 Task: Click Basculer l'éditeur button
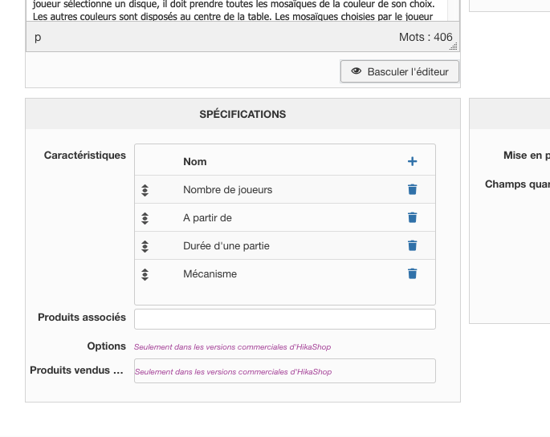tap(400, 71)
